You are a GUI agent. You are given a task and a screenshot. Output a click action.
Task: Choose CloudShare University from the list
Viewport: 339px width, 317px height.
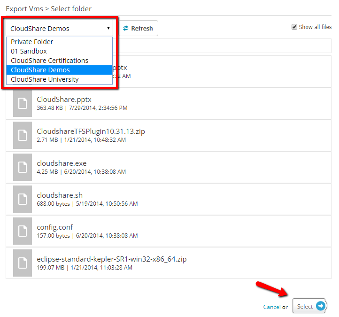(60, 79)
